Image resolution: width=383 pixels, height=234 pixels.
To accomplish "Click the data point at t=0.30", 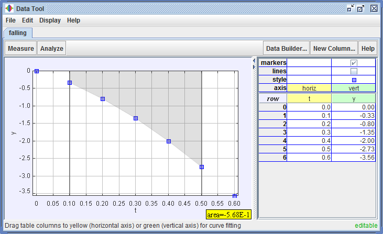I will click(136, 118).
